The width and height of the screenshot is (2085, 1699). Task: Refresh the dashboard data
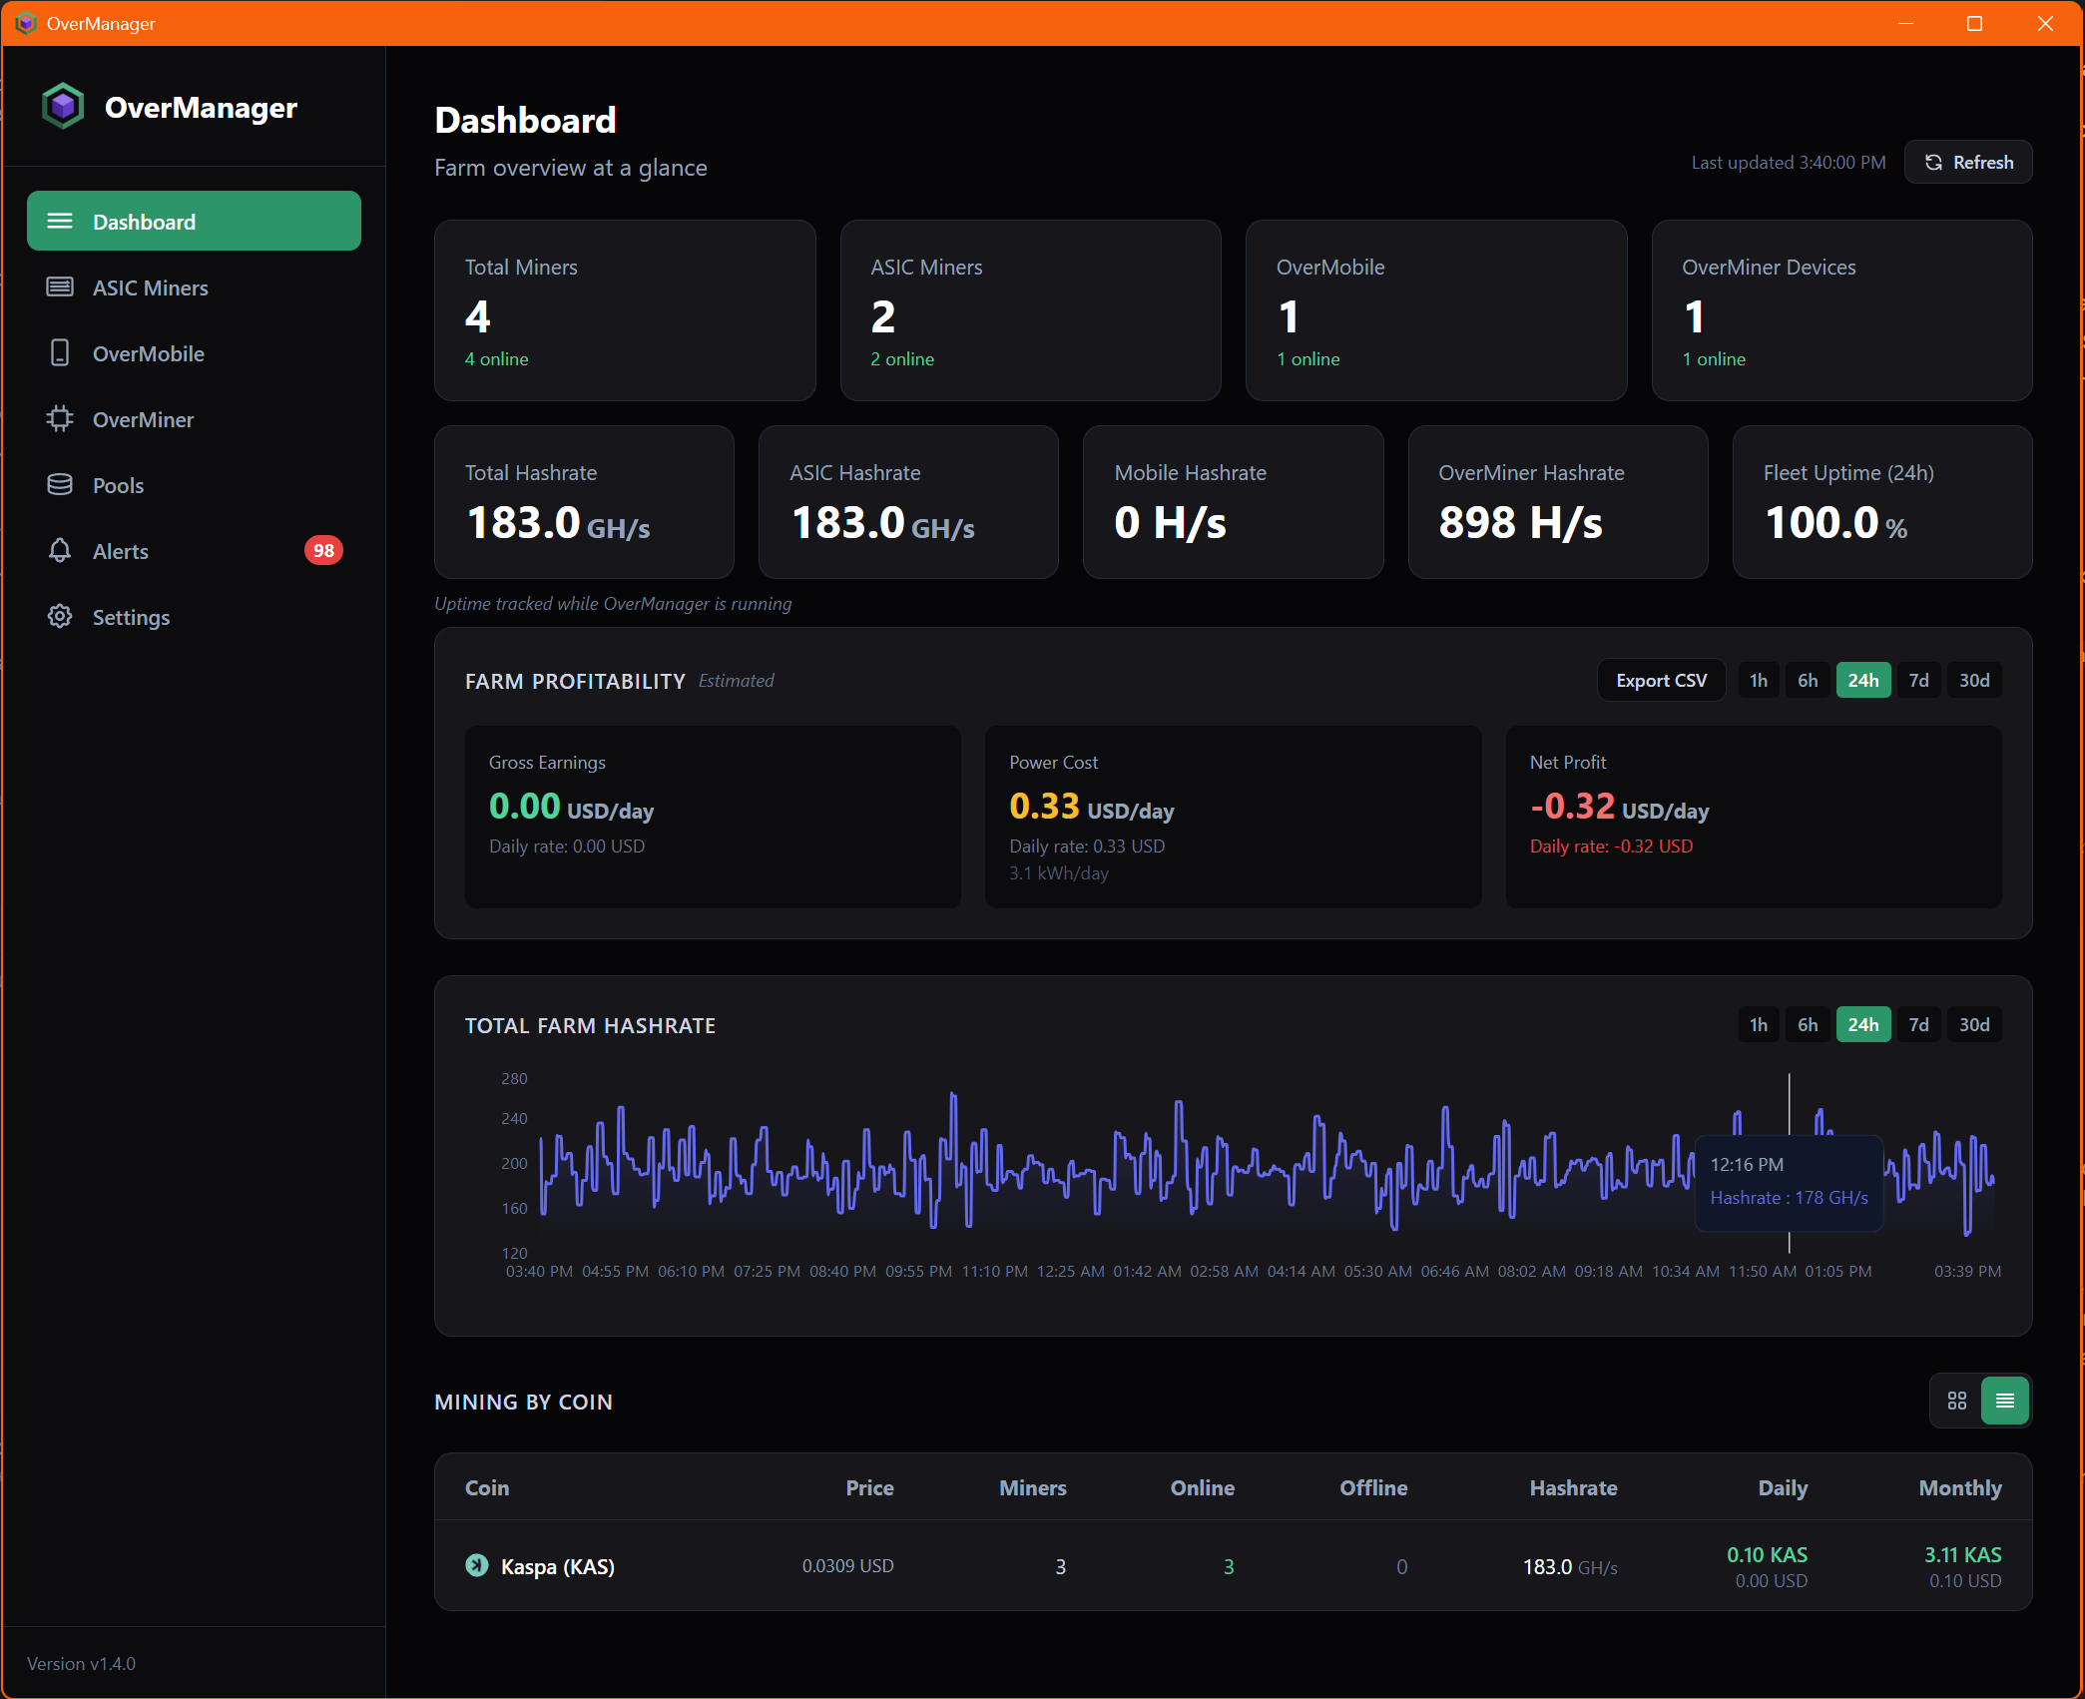click(1968, 162)
